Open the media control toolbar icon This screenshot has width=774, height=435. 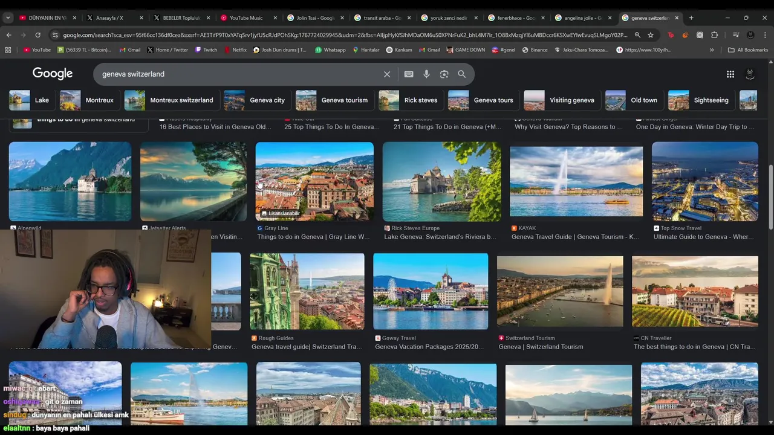736,35
